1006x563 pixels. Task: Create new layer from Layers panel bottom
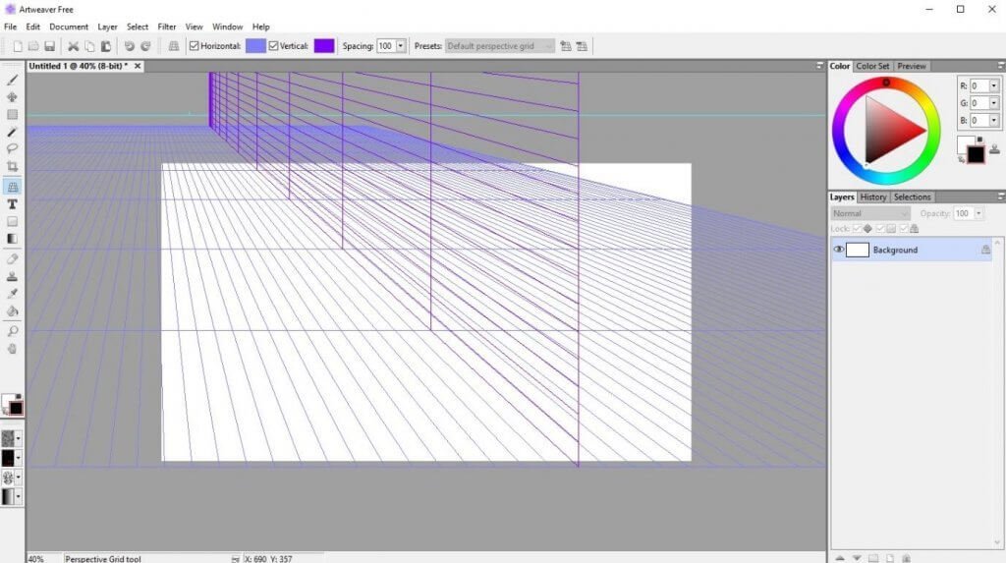pyautogui.click(x=890, y=558)
